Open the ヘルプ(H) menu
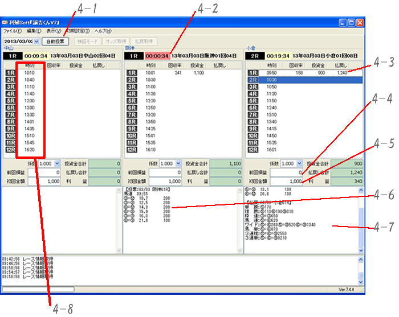The width and height of the screenshot is (399, 317). point(103,31)
